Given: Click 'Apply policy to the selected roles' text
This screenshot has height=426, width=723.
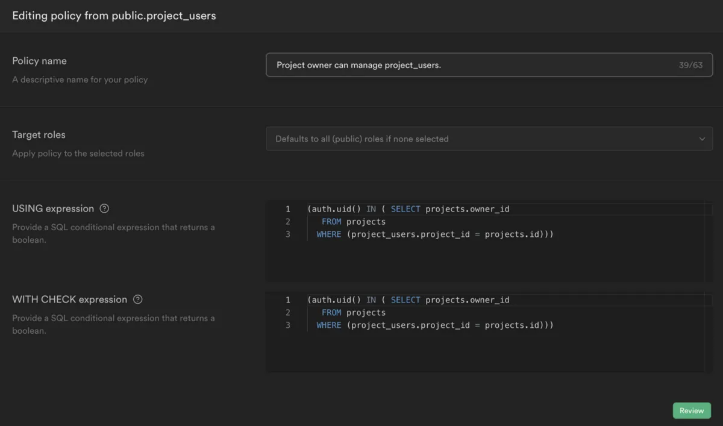Looking at the screenshot, I should tap(78, 153).
